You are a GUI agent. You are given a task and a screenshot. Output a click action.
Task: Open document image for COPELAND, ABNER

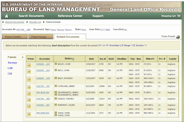pyautogui.click(x=29, y=87)
